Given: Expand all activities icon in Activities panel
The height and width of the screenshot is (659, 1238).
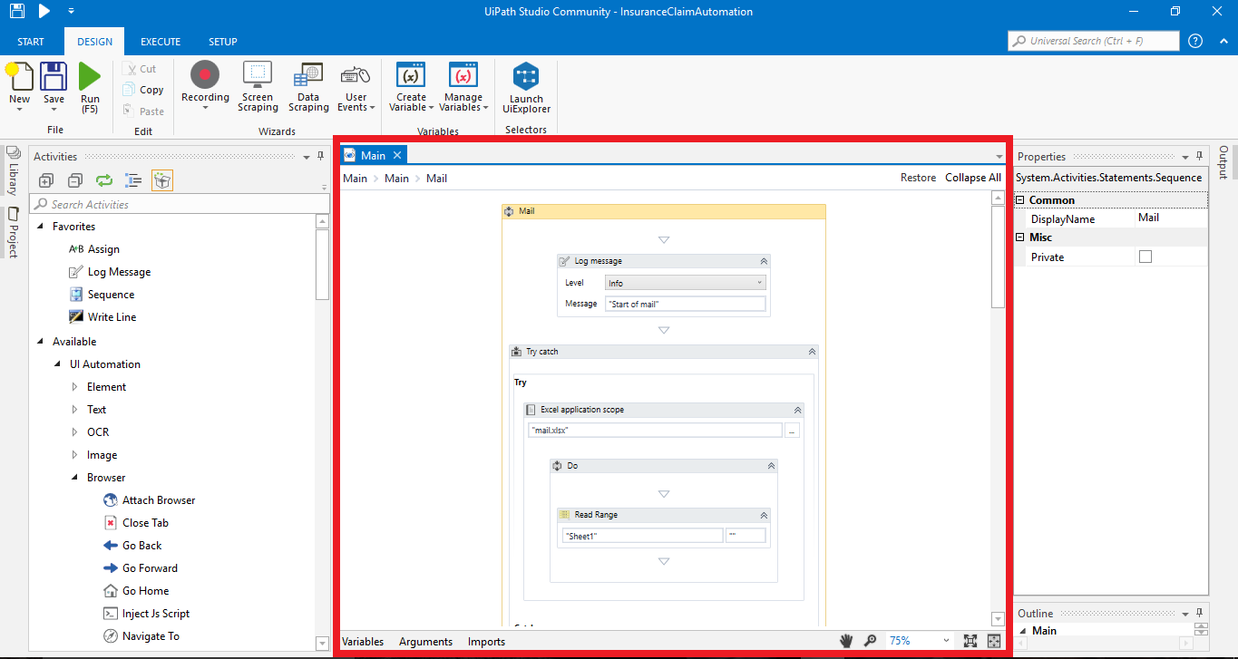Looking at the screenshot, I should [46, 180].
